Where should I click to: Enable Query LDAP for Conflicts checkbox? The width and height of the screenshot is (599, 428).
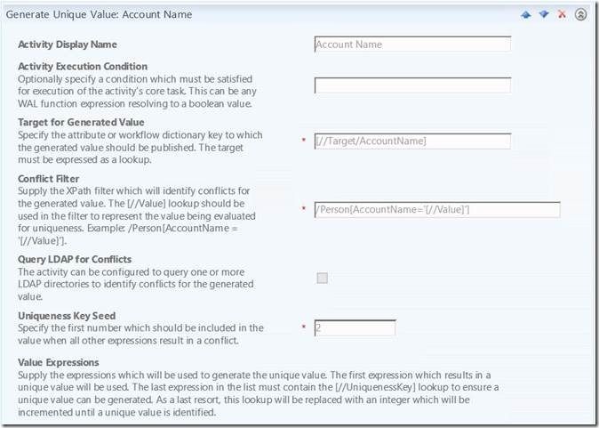(322, 278)
